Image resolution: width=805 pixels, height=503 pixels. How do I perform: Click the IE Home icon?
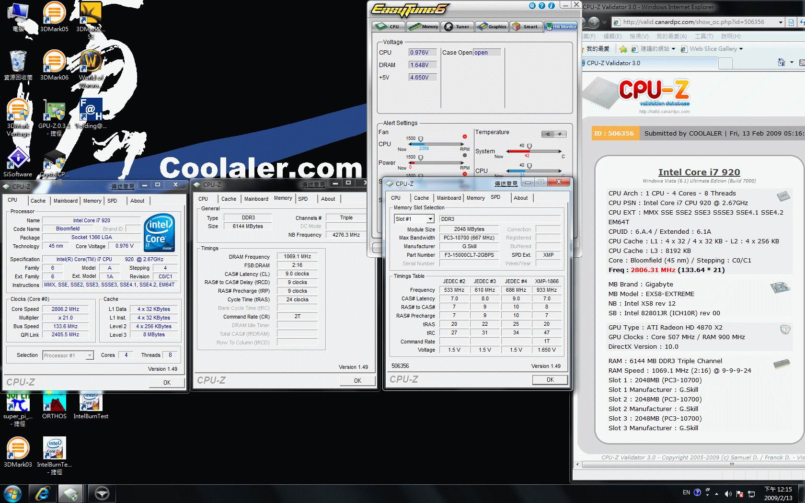(x=782, y=62)
